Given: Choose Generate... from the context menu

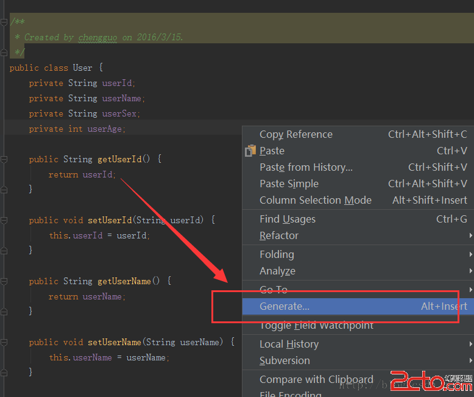Looking at the screenshot, I should pyautogui.click(x=285, y=306).
